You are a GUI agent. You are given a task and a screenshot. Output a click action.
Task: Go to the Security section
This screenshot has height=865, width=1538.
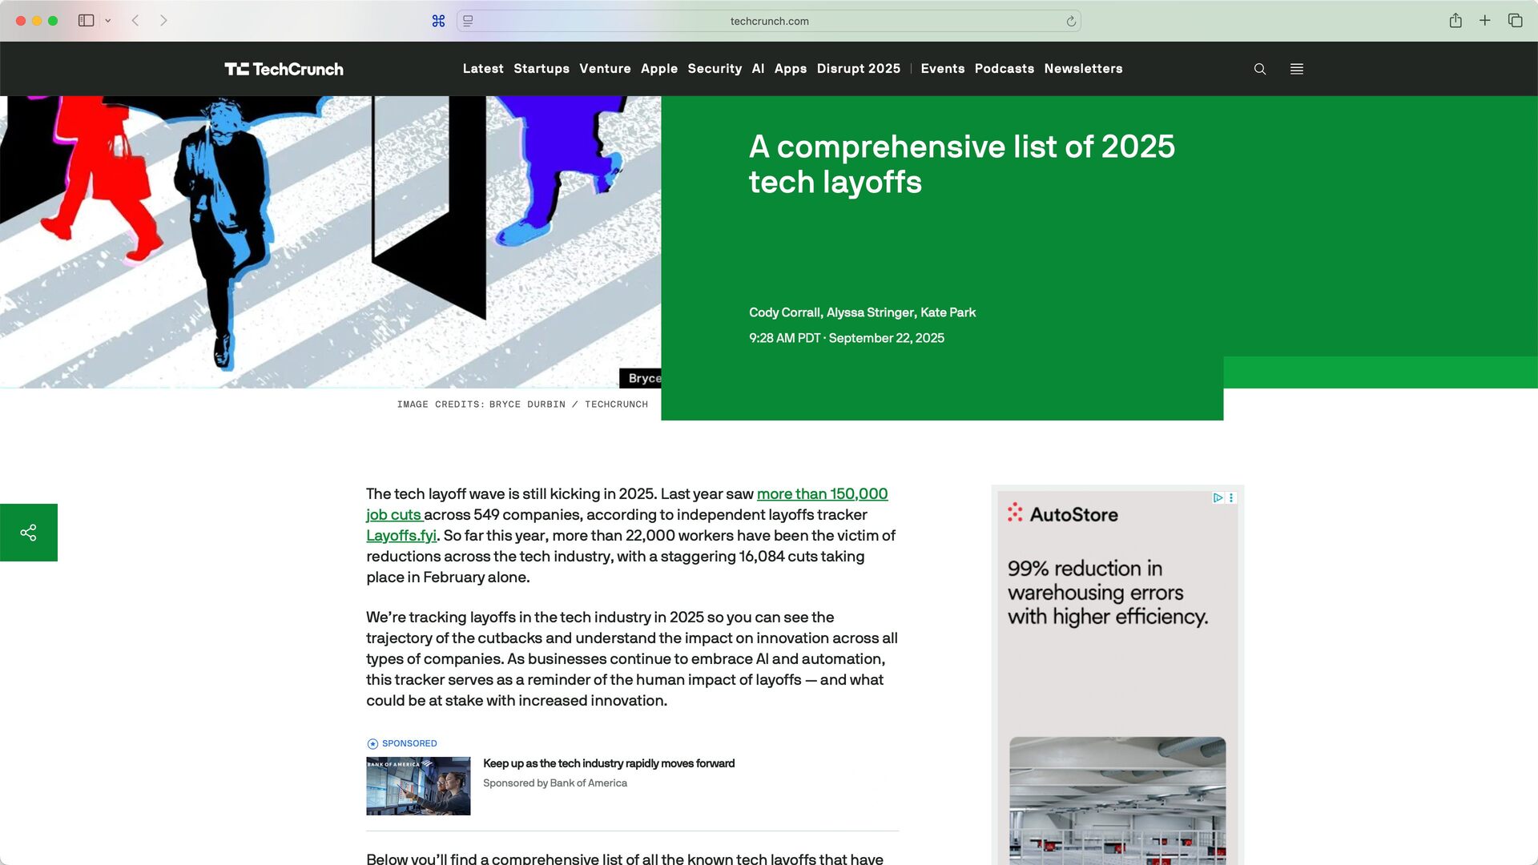(715, 69)
